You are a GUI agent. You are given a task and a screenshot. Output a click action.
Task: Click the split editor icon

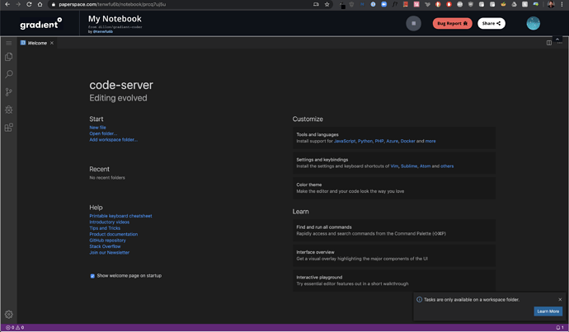point(549,43)
